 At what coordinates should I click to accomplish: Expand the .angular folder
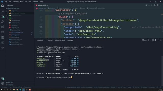tap(8, 11)
